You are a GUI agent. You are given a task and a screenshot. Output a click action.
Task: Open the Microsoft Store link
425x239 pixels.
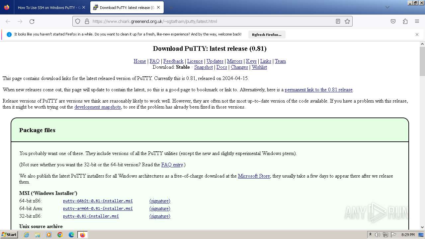254,176
